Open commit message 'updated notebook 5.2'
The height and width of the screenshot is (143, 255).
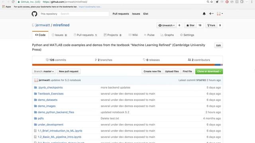coord(115,112)
